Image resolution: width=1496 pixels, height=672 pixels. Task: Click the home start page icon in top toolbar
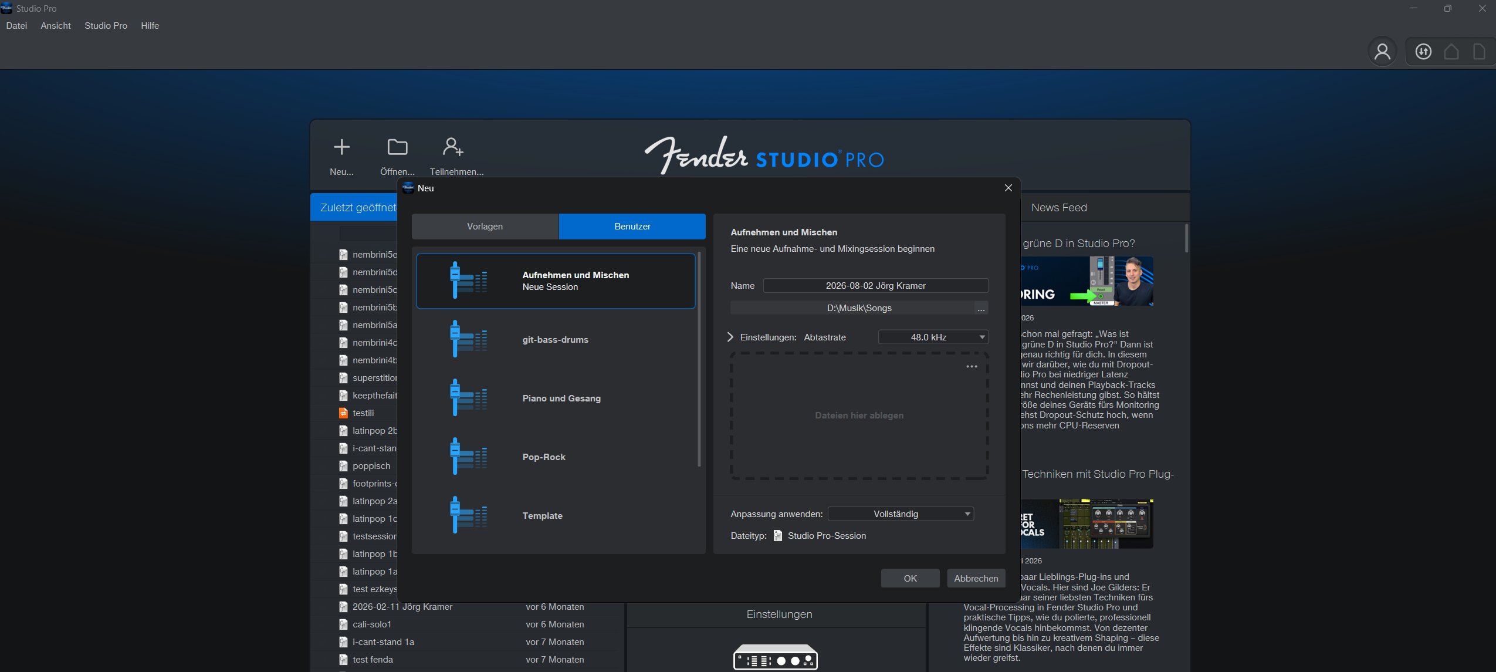coord(1451,52)
